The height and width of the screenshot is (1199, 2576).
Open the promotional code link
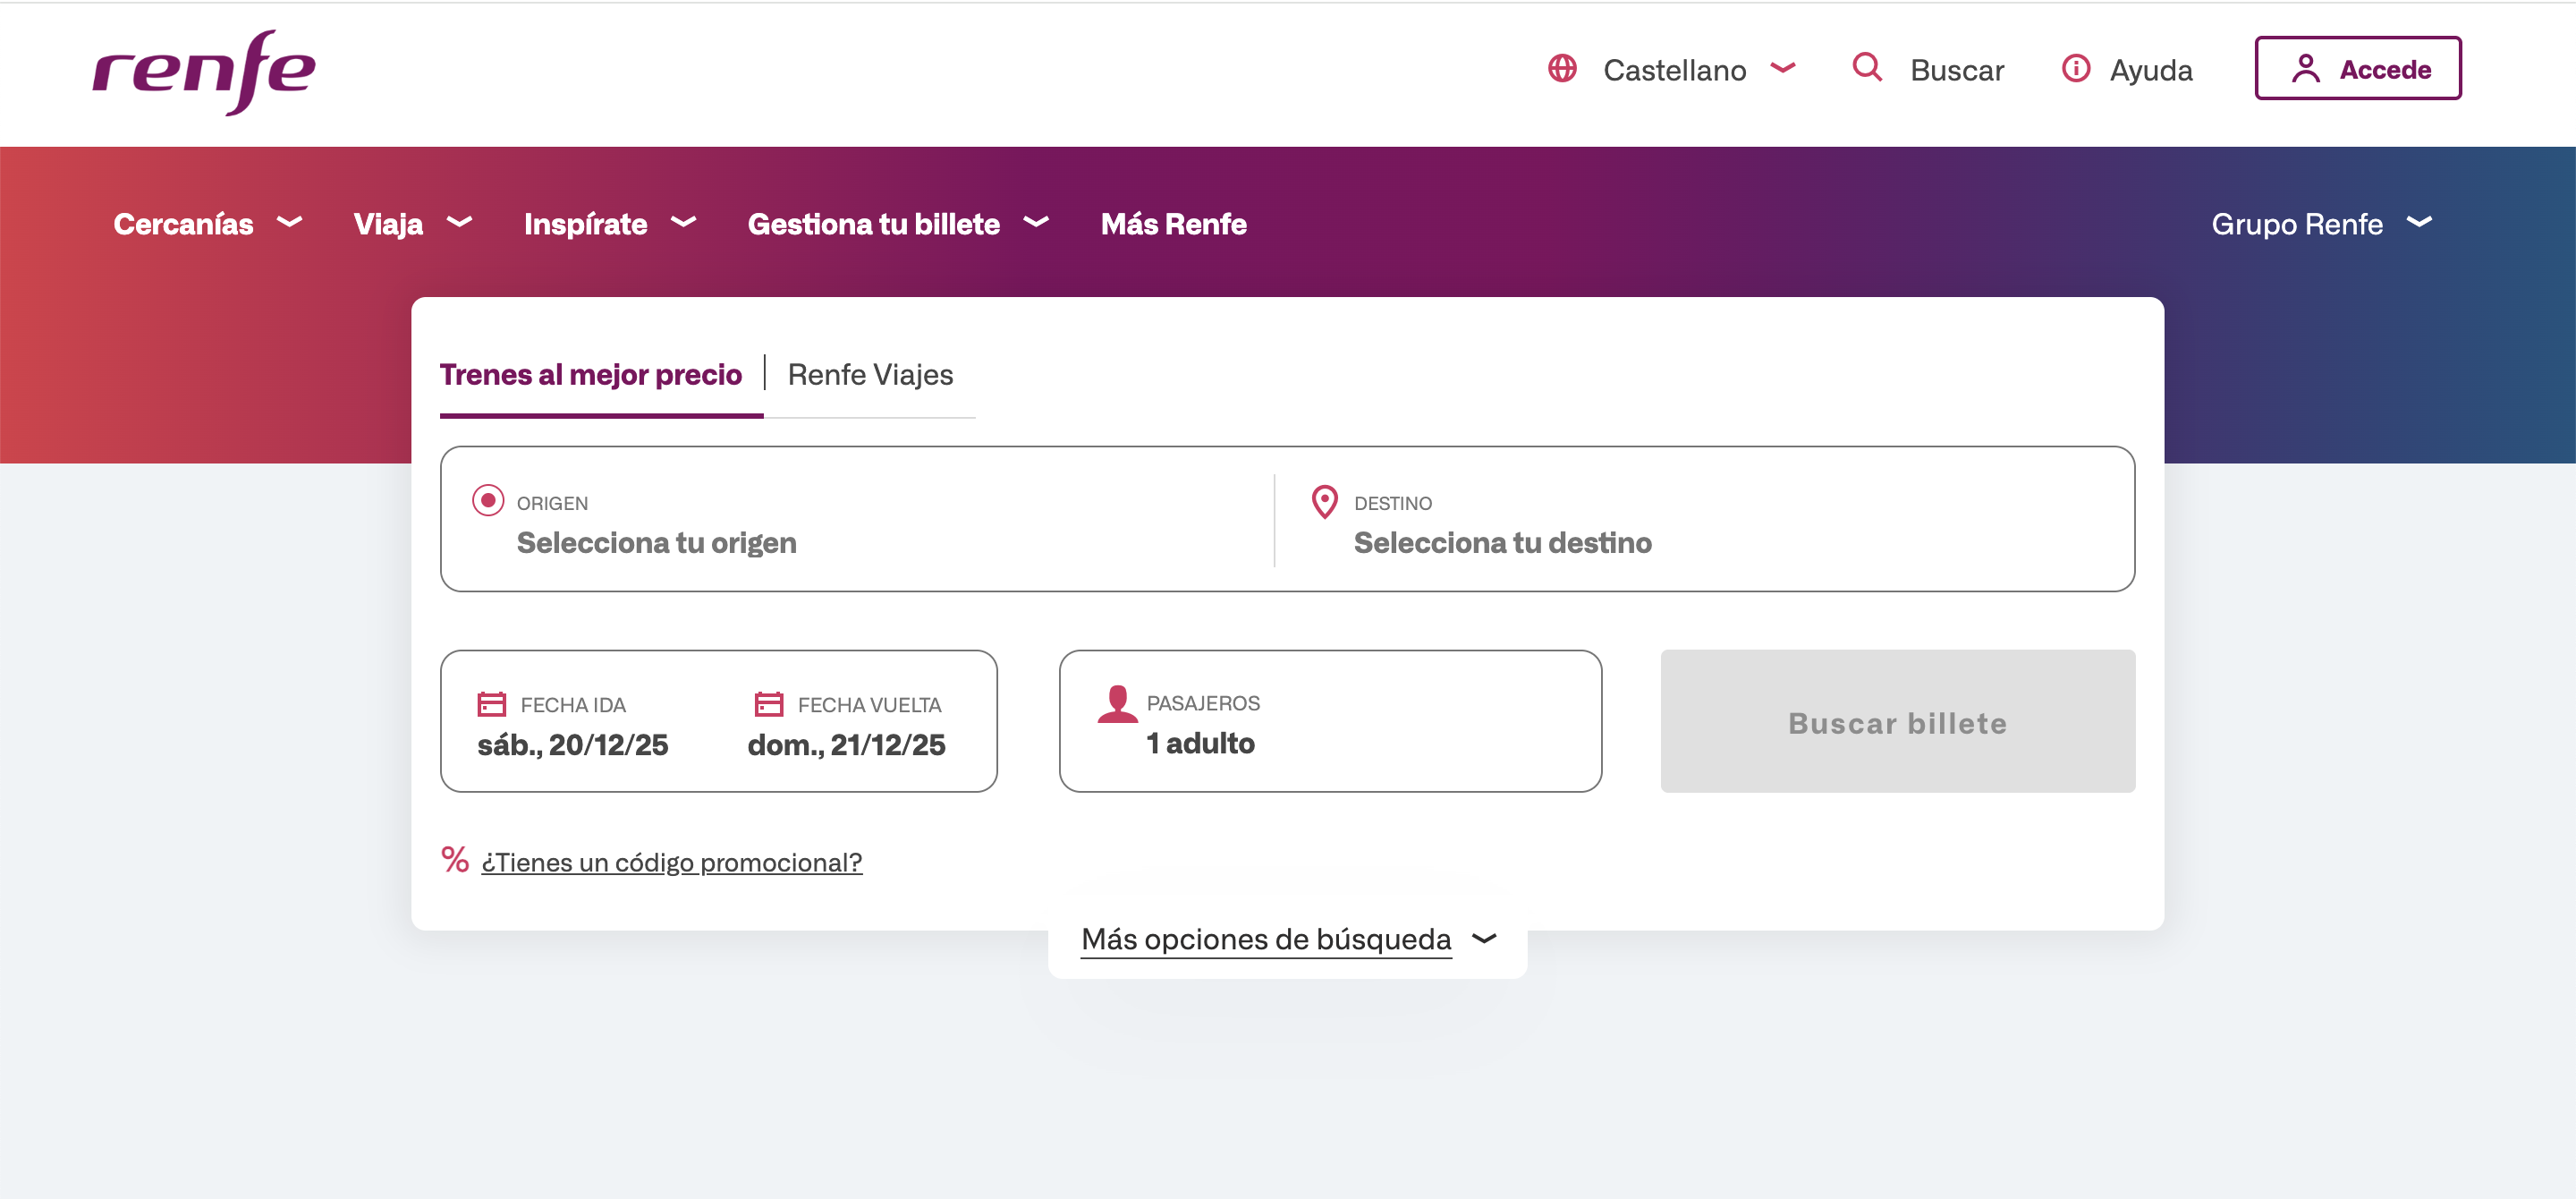point(671,862)
